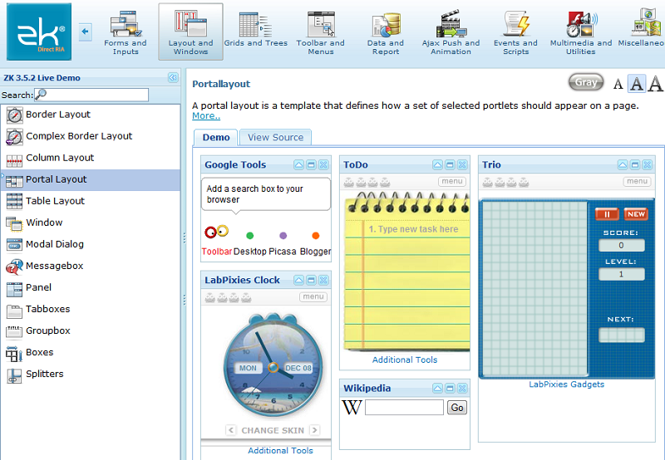
Task: Open the Trio gadget menu
Action: (x=637, y=181)
